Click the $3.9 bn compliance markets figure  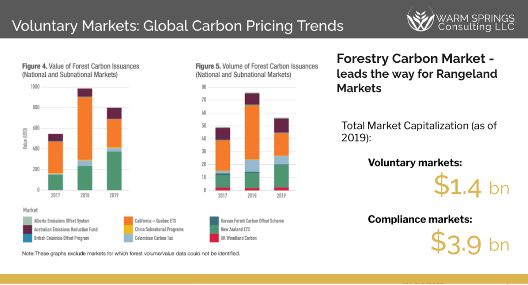[469, 242]
